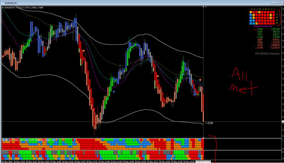Viewport: 284px width, 163px height.
Task: Select the EUR -11014 strength row
Action: (x=268, y=48)
